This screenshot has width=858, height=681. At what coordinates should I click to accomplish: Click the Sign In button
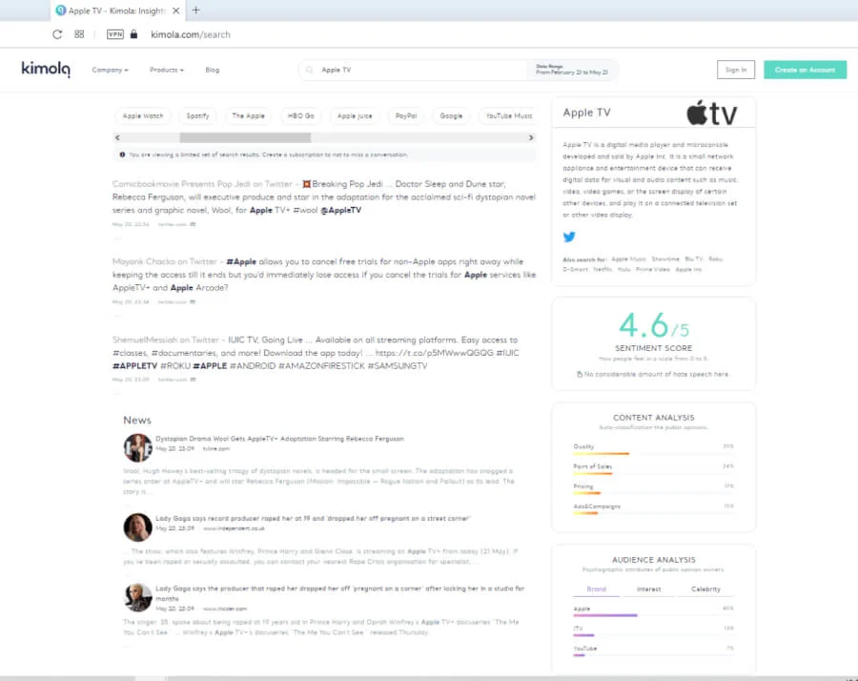(735, 70)
